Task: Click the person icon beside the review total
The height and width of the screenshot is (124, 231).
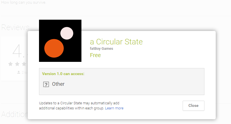Action: coord(19,72)
